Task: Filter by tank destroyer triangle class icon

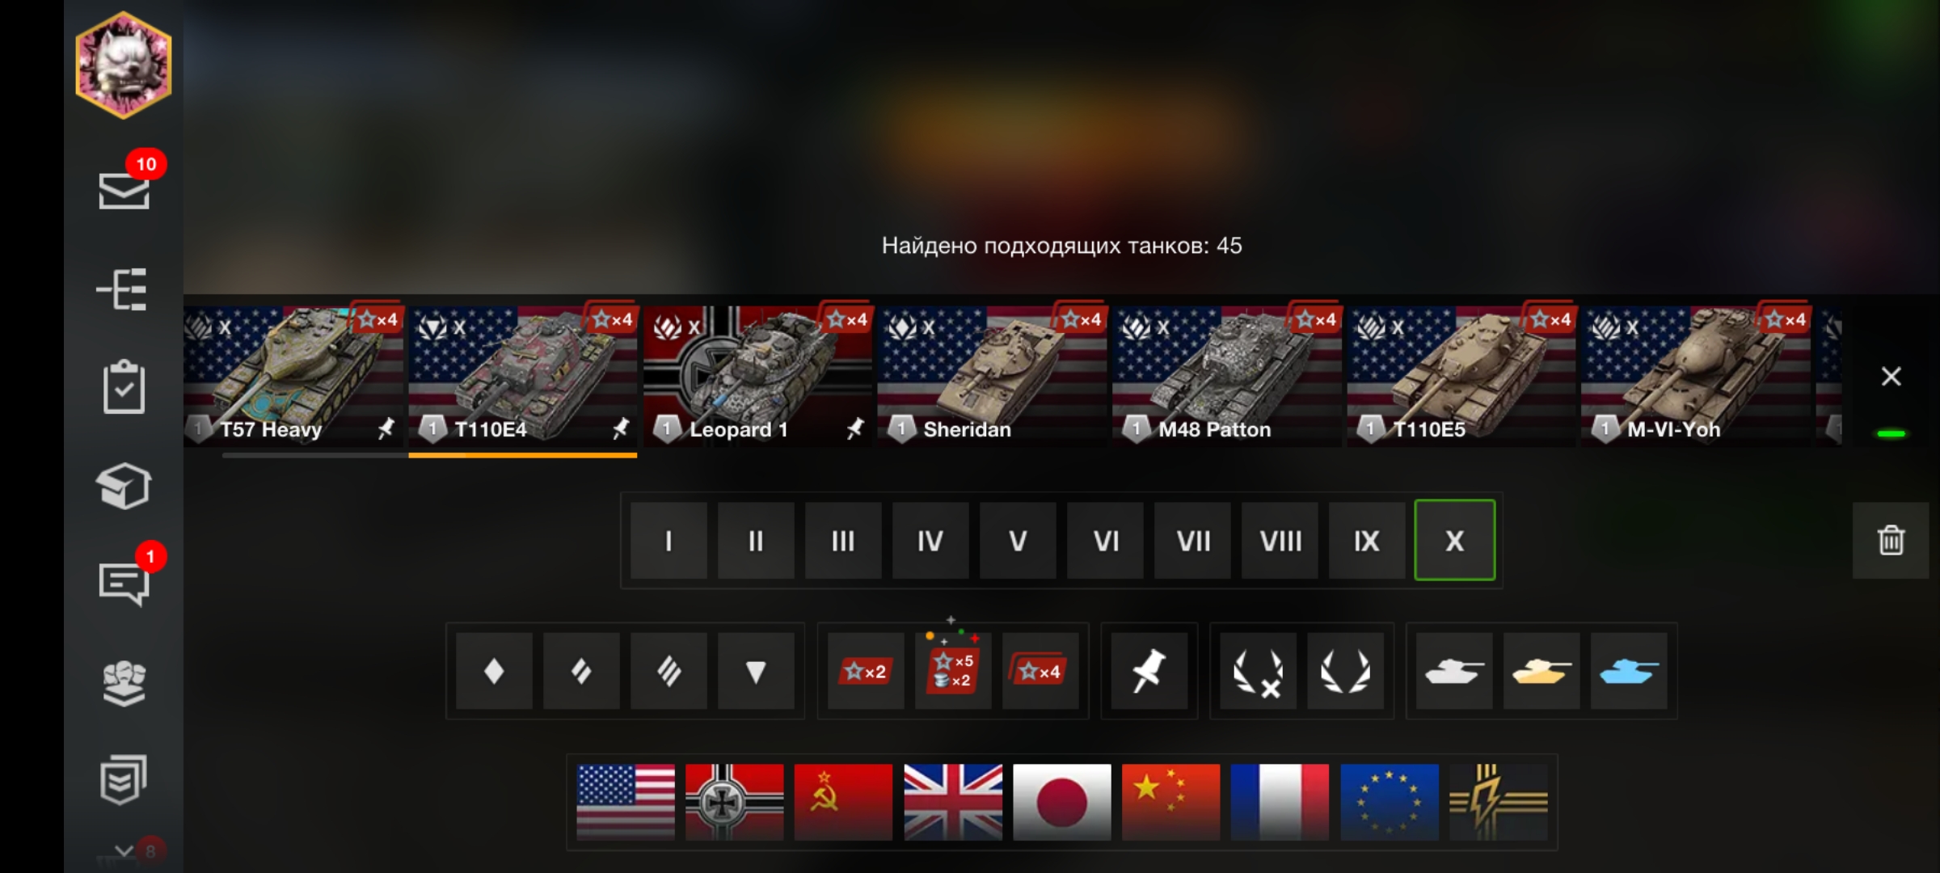Action: point(756,671)
